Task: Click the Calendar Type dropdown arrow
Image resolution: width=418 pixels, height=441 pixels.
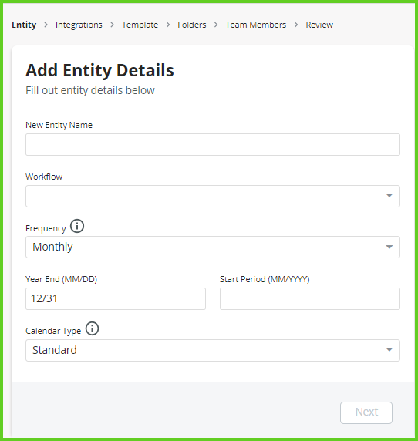Action: (x=389, y=349)
